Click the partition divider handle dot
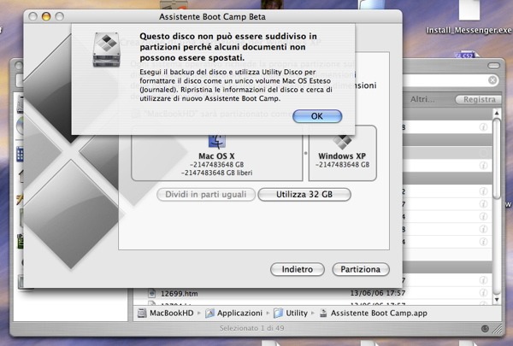This screenshot has width=513, height=346. 306,153
